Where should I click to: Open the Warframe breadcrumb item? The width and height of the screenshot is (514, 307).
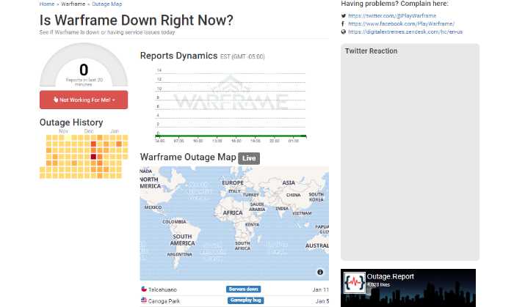73,4
